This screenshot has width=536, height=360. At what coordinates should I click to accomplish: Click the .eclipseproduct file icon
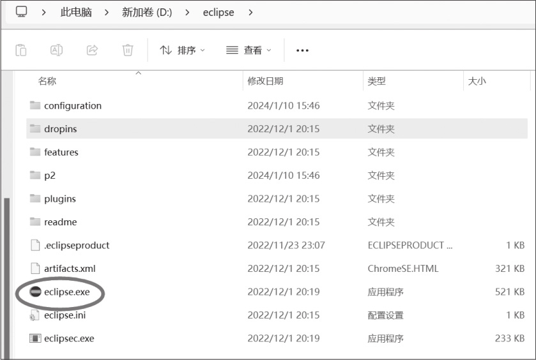[35, 245]
